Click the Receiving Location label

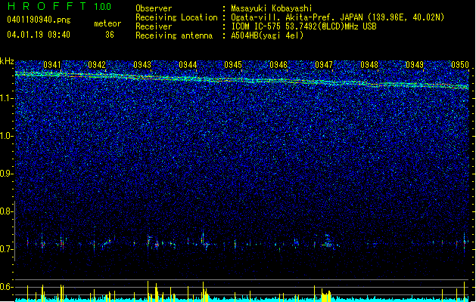coord(176,17)
